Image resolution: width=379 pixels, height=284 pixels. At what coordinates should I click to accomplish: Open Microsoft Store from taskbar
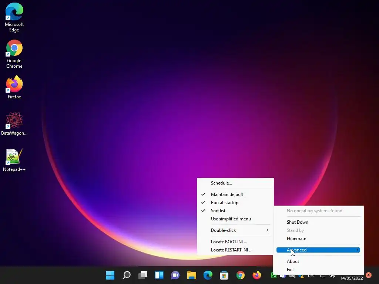[224, 275]
